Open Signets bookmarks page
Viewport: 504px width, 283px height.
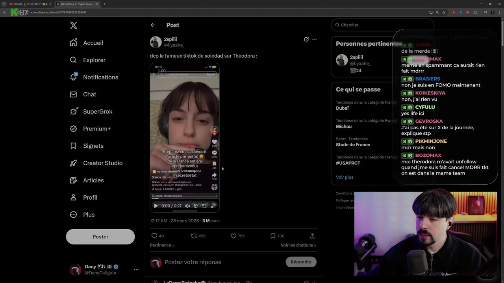87,146
